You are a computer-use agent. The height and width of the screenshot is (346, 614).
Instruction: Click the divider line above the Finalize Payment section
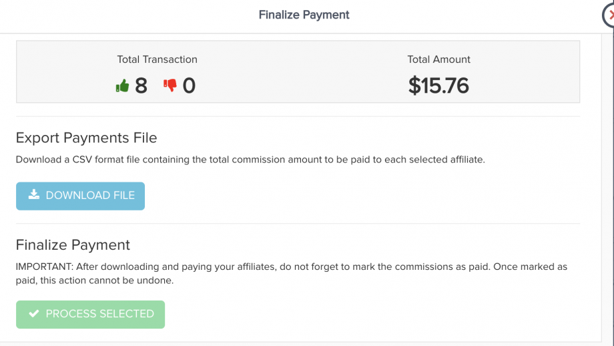(298, 223)
